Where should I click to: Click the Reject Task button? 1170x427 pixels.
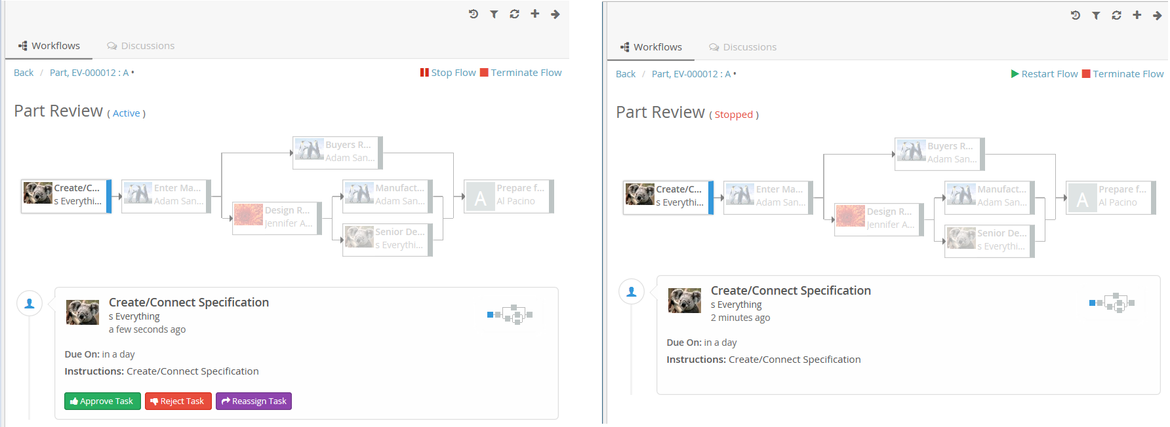(178, 401)
